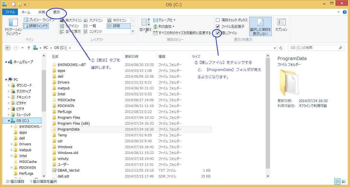Toggle the 項目チェック ボックス checkbox
This screenshot has height=187, width=350.
[218, 20]
